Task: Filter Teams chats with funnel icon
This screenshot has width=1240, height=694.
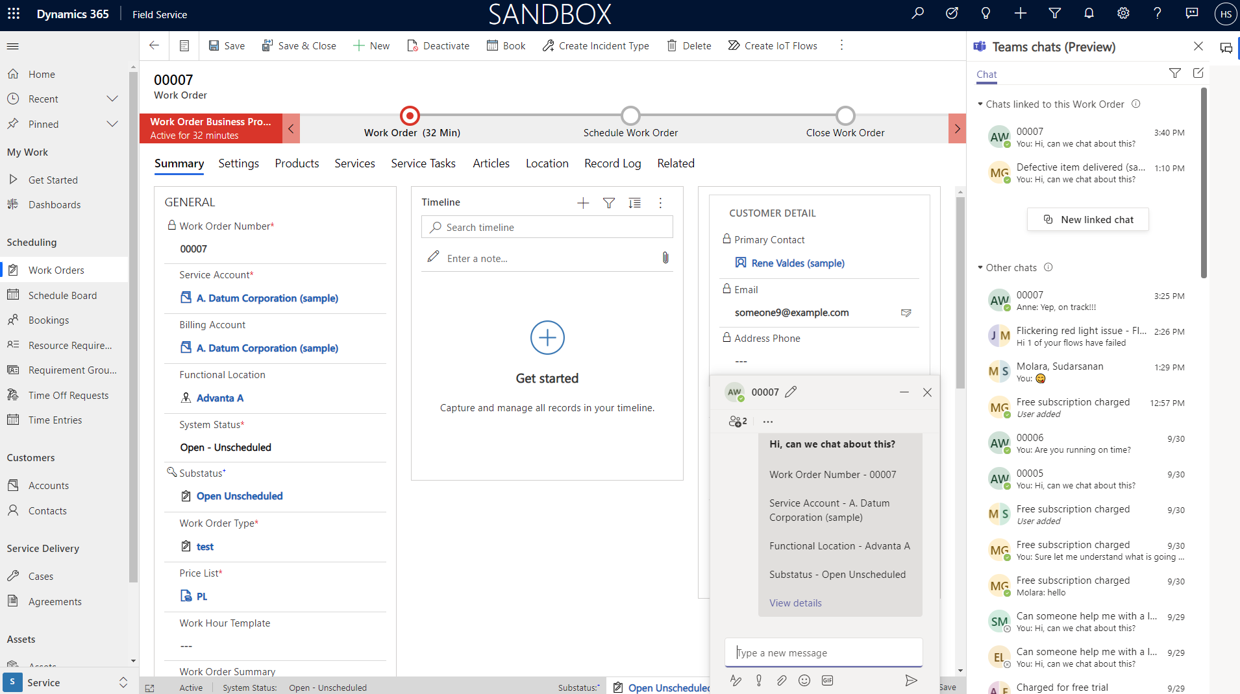Action: [x=1175, y=73]
